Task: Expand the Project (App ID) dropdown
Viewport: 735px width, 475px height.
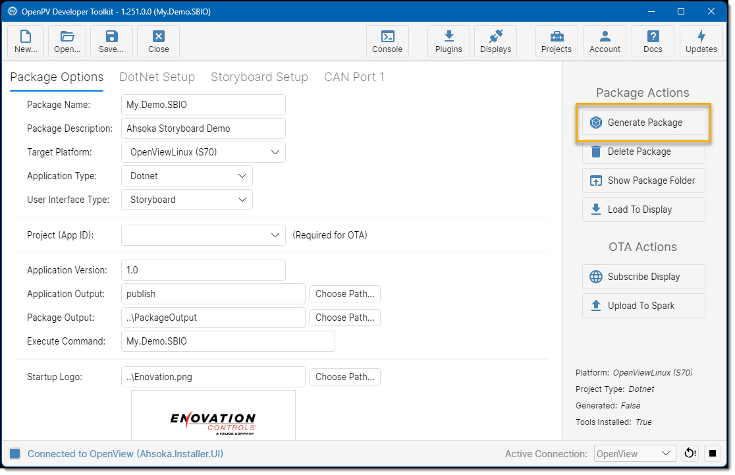Action: tap(204, 235)
